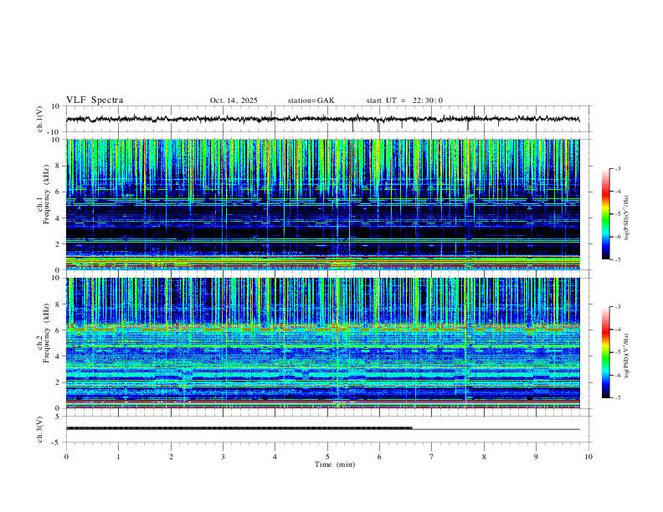Click the ch.2 spectrogram color bar
The height and width of the screenshot is (512, 663).
coord(605,352)
